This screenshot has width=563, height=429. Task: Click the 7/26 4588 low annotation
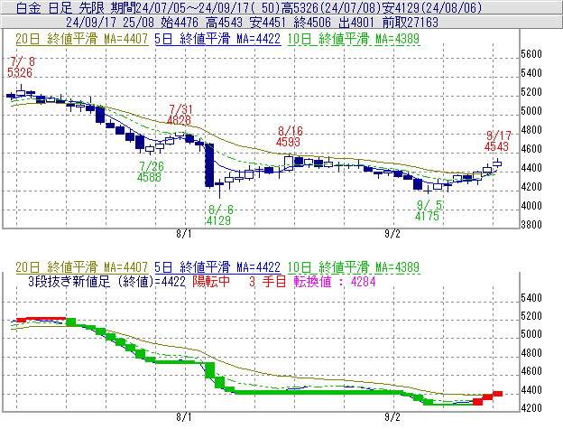click(x=150, y=172)
